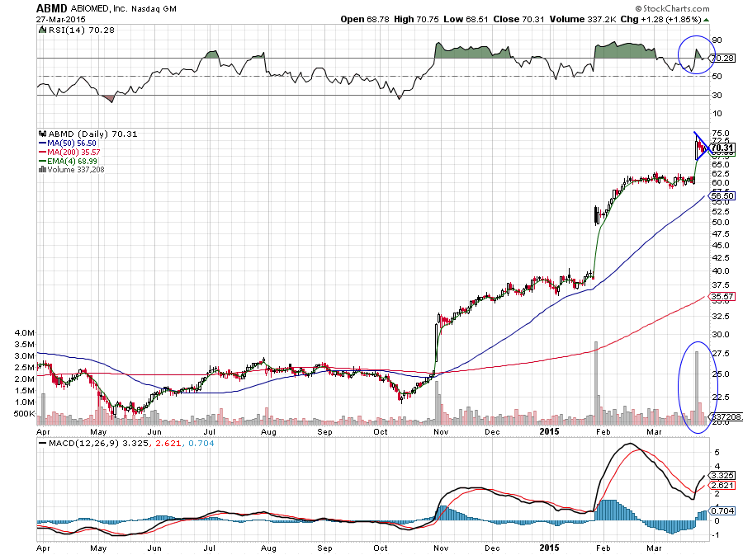Click the 'Chg +1.28 (+1.85%)' value
The width and height of the screenshot is (743, 555).
(660, 20)
